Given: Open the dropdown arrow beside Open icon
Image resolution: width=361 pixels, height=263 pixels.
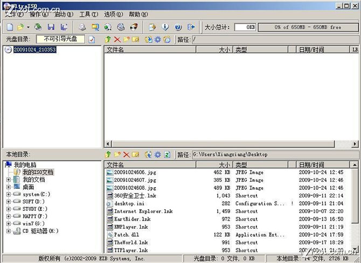Looking at the screenshot, I should point(28,27).
